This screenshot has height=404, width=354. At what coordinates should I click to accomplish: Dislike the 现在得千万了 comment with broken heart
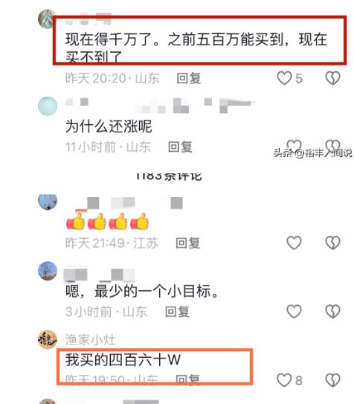tap(332, 78)
